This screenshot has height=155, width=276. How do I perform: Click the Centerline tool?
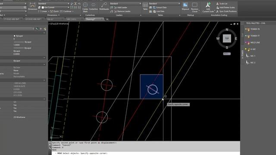93,7
